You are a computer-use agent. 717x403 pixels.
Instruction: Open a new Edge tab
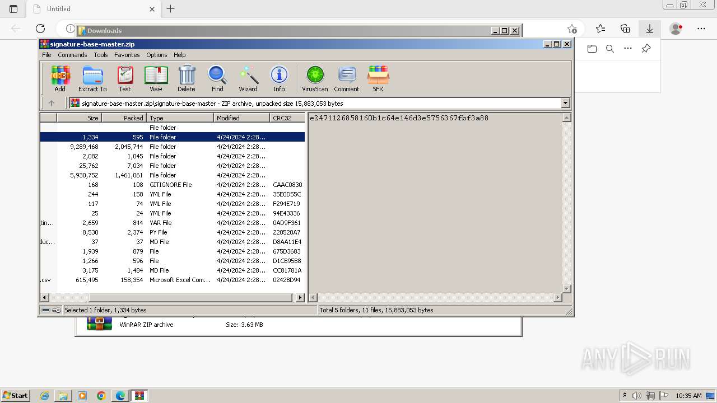pyautogui.click(x=171, y=9)
